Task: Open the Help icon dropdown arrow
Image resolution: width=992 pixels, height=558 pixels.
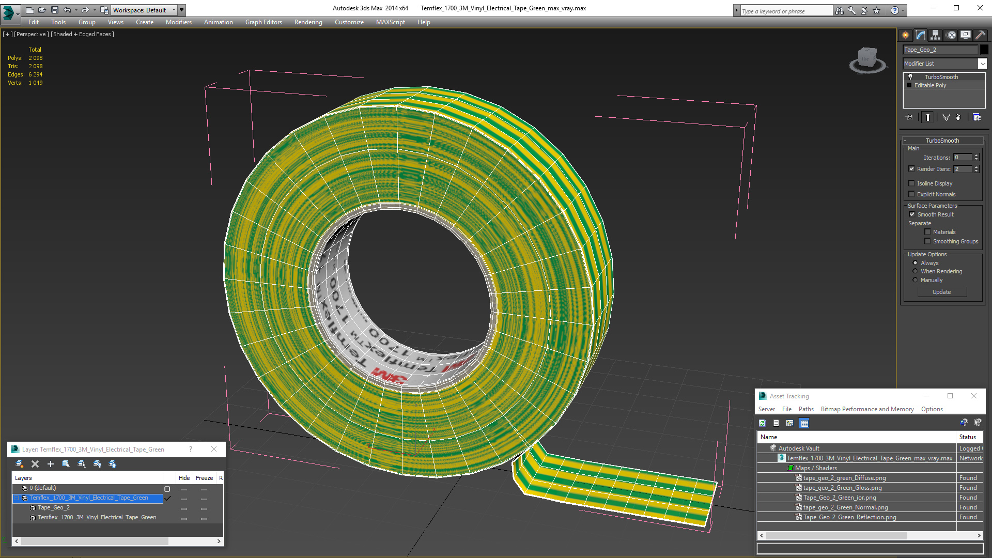Action: click(903, 10)
